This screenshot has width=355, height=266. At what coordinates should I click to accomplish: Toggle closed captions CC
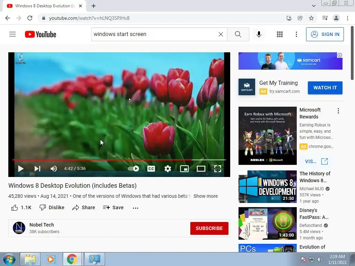coord(151,169)
